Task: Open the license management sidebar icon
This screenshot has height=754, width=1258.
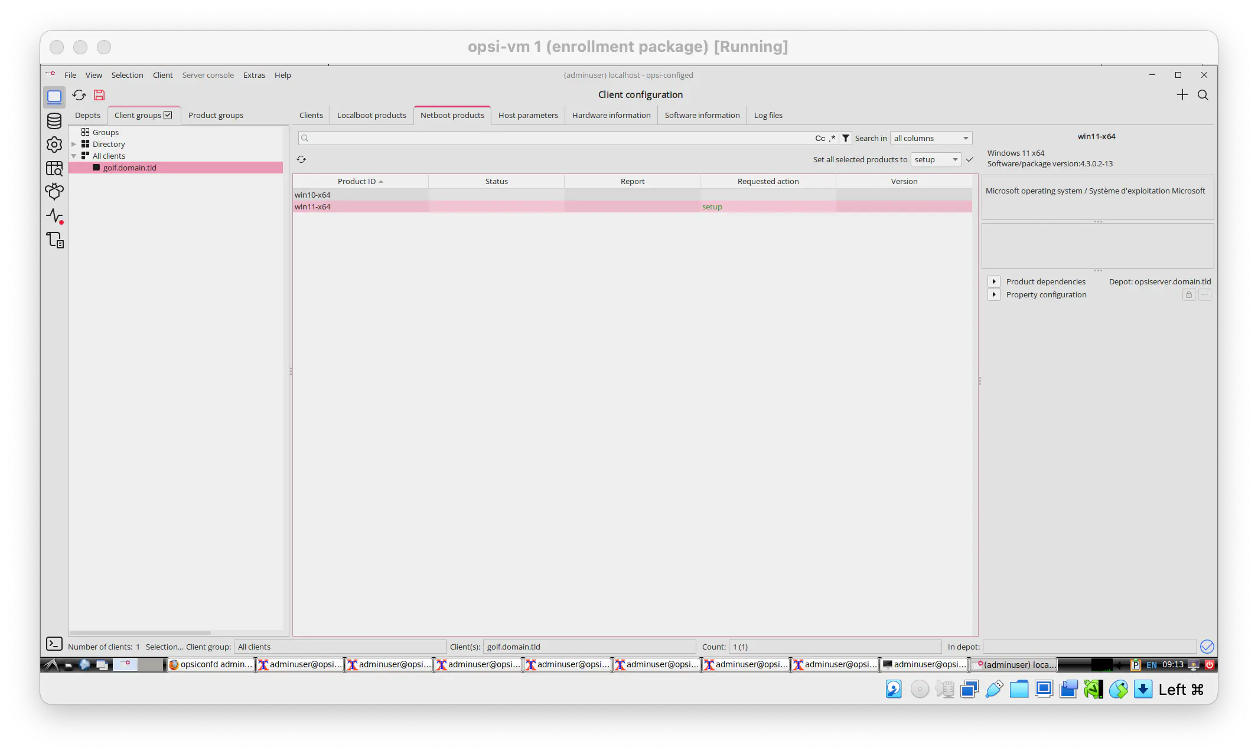Action: coord(54,240)
